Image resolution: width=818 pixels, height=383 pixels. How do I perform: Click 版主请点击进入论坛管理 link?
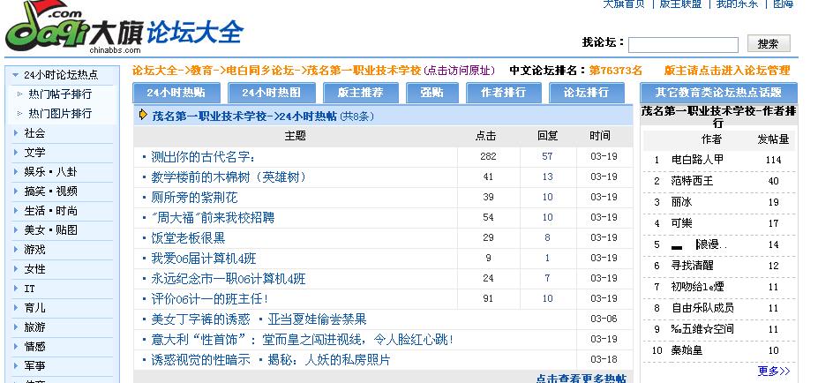pyautogui.click(x=726, y=71)
